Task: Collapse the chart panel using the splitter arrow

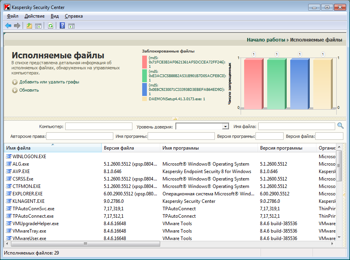Action: (x=175, y=118)
